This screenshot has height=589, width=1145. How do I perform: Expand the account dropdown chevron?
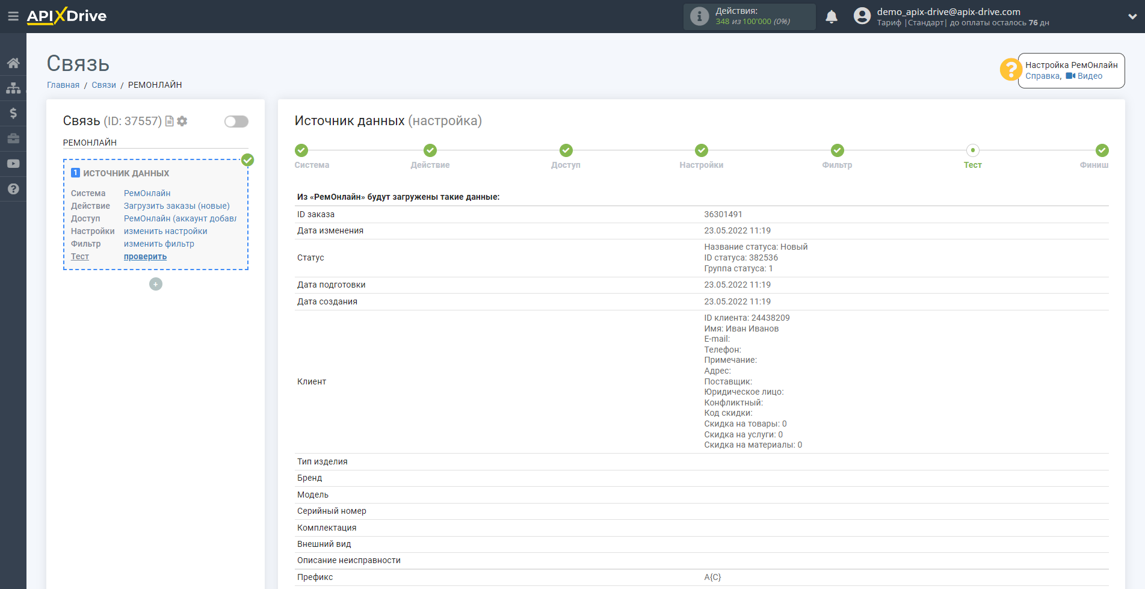[x=1132, y=17]
